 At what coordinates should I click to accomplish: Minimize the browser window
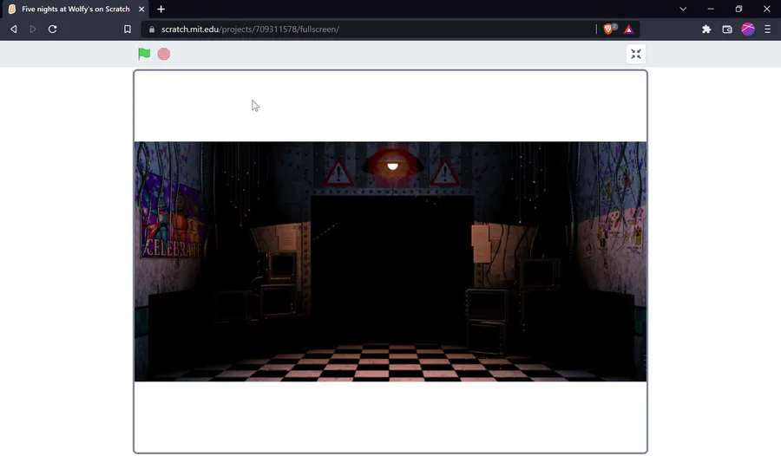click(x=711, y=9)
